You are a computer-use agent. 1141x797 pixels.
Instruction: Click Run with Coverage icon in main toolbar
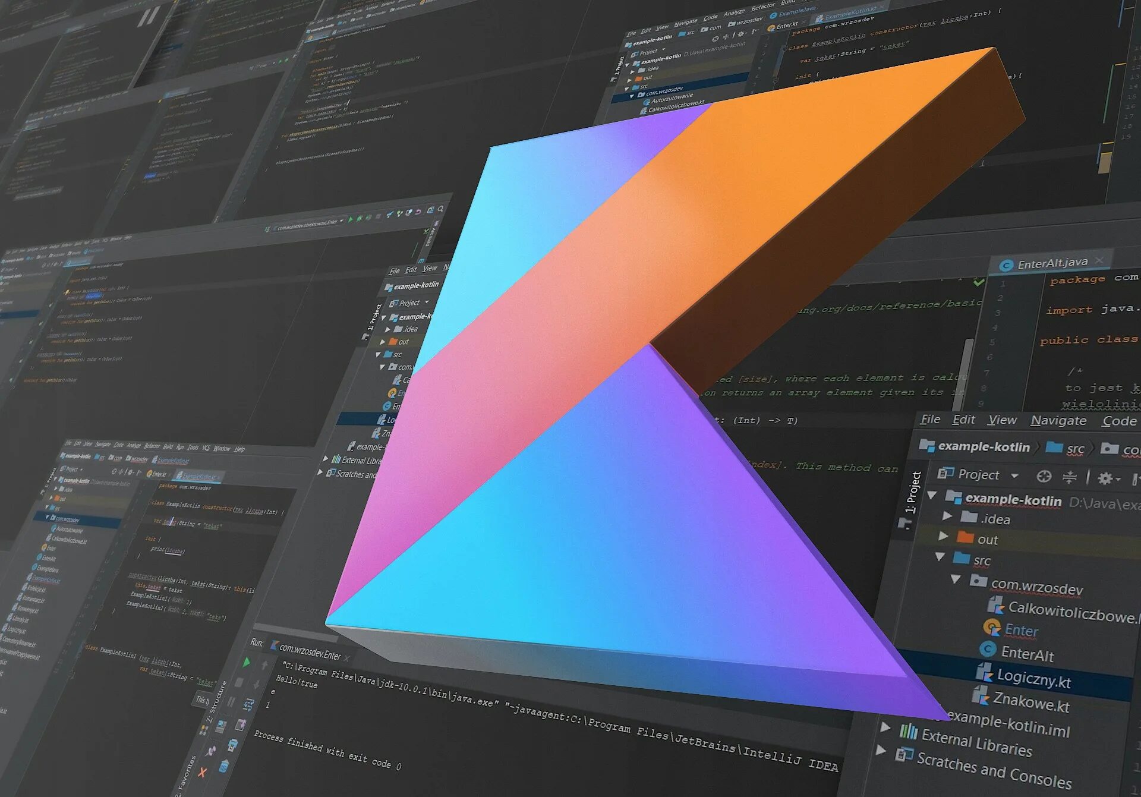tap(368, 217)
